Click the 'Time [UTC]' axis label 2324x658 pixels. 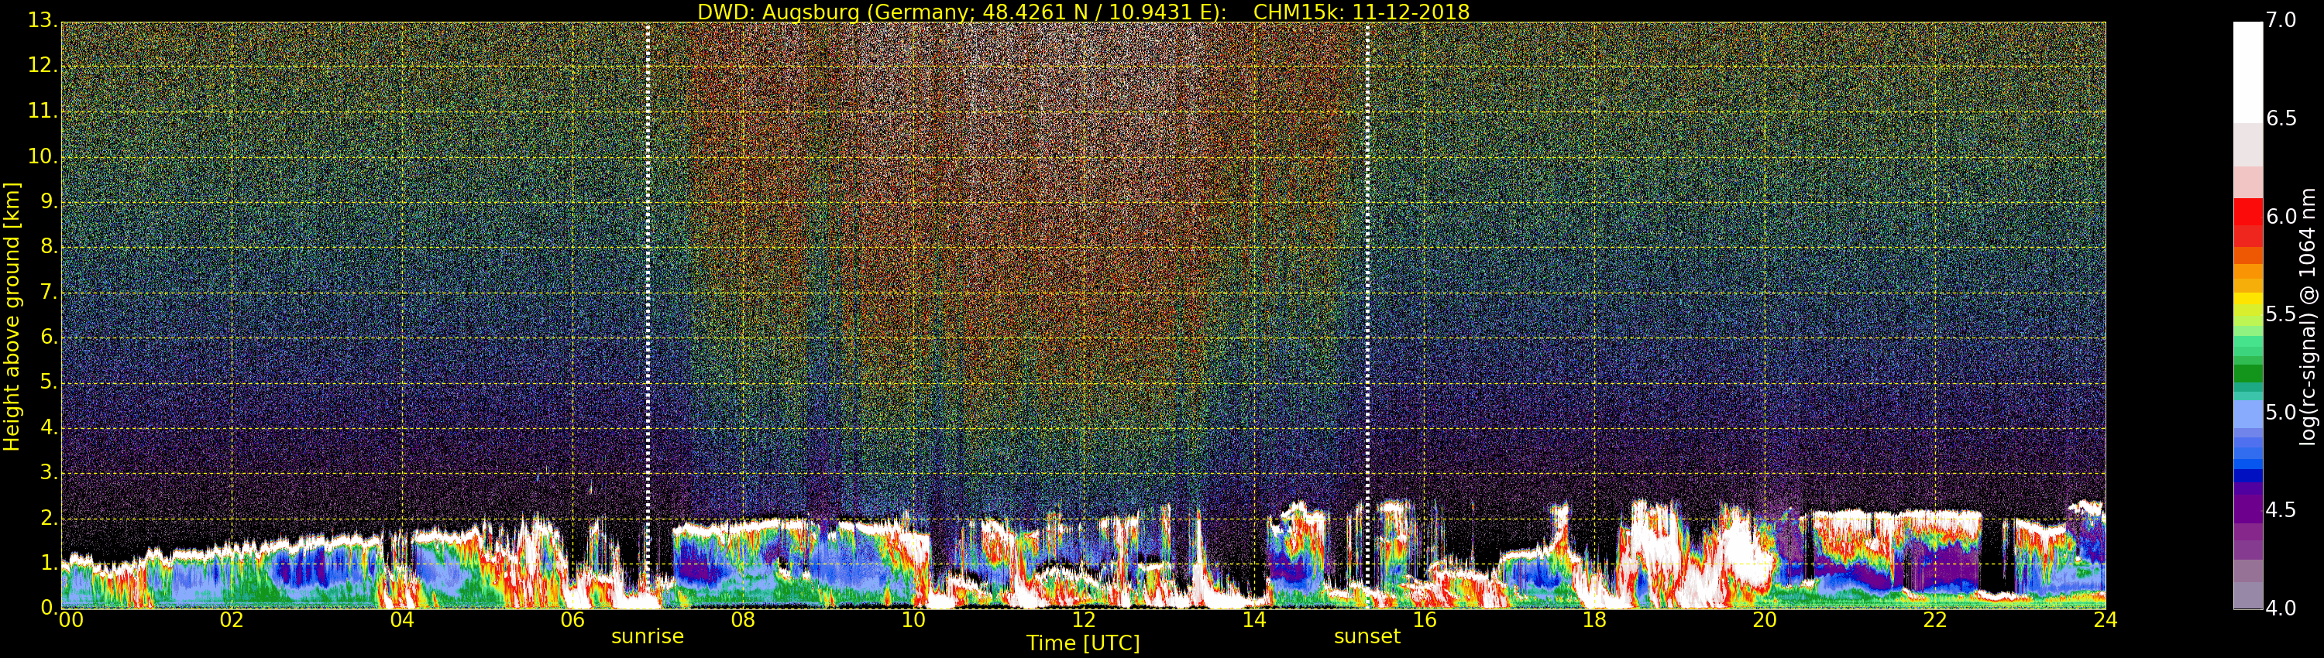[1083, 643]
